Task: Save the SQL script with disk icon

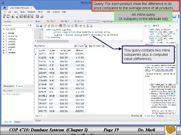Action: 41,26
